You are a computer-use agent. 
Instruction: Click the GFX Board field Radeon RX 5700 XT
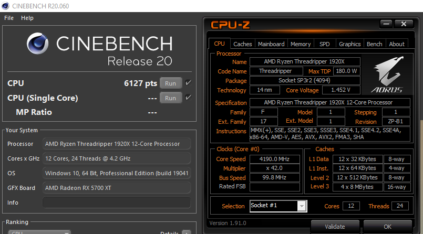point(117,188)
